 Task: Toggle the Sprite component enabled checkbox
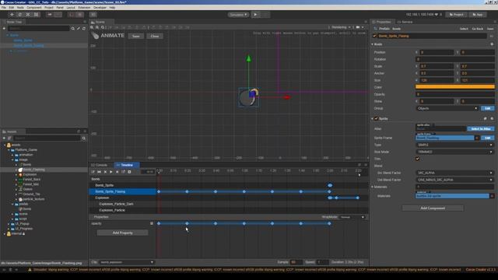pos(377,118)
